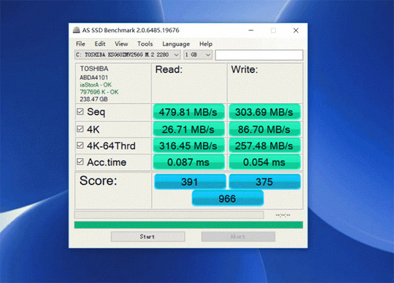Click the Start button
This screenshot has width=394, height=283.
click(x=148, y=236)
